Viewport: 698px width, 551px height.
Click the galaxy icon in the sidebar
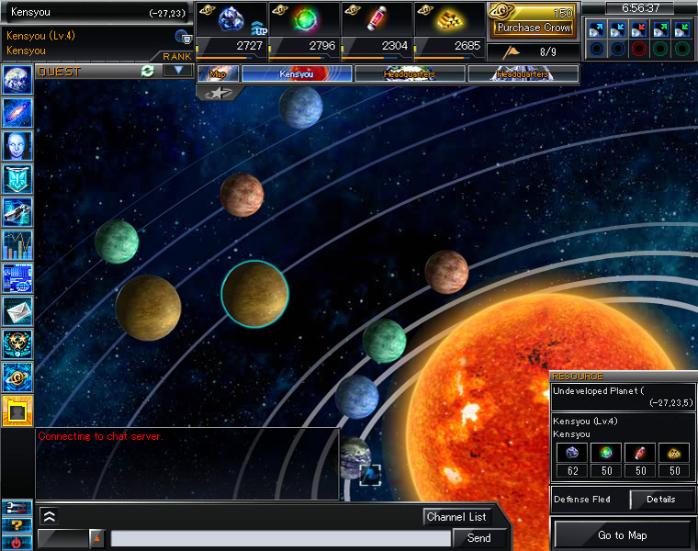17,113
